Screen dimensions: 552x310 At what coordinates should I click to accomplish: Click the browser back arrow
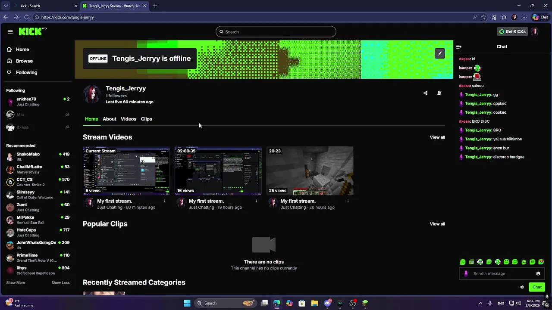pyautogui.click(x=6, y=17)
